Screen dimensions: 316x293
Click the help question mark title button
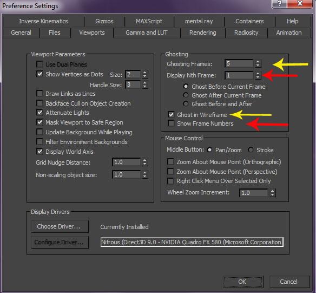[280, 4]
